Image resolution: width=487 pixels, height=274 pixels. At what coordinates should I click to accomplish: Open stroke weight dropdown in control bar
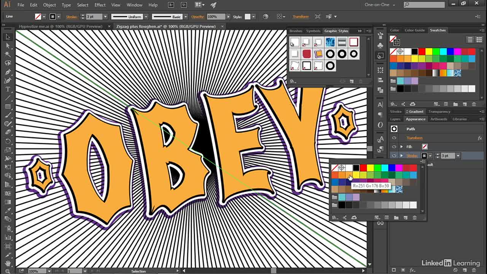[105, 17]
